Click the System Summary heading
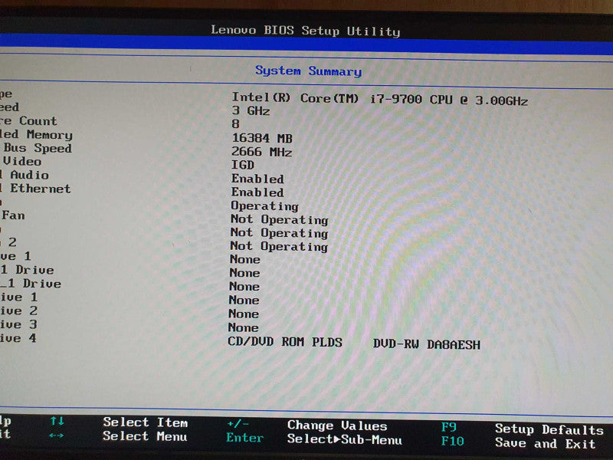Image resolution: width=613 pixels, height=460 pixels. pos(308,71)
